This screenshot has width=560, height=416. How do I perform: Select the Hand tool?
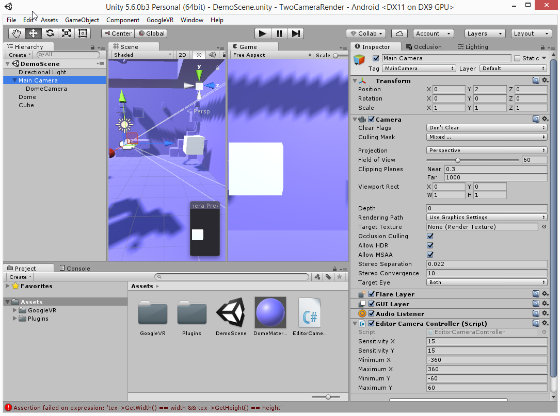(x=17, y=34)
